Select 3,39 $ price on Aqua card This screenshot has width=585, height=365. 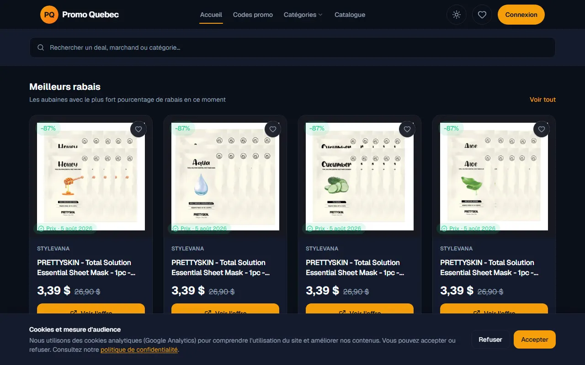point(188,291)
